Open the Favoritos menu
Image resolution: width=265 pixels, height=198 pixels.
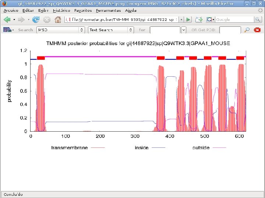coord(83,10)
